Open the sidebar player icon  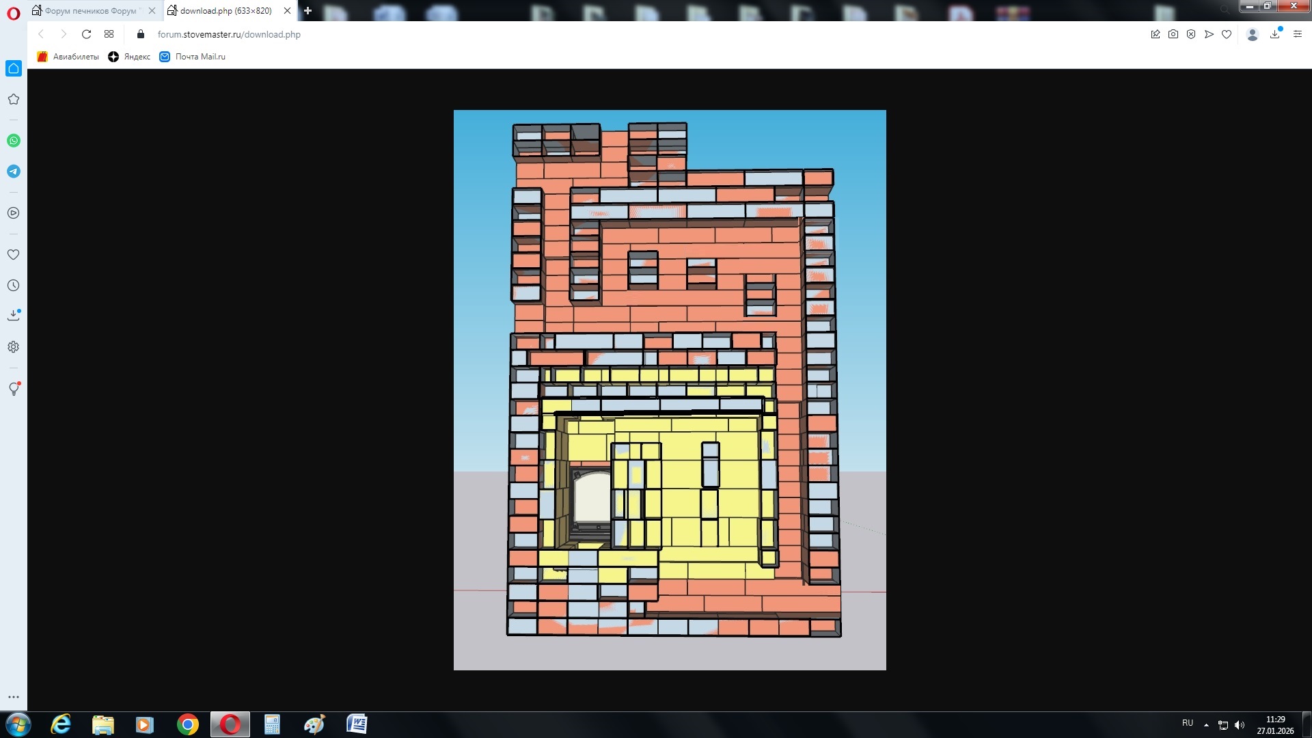tap(14, 213)
